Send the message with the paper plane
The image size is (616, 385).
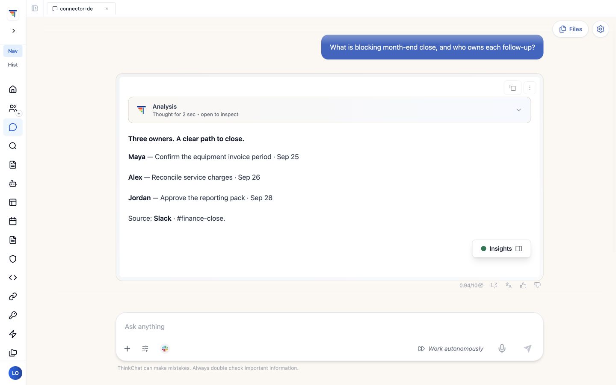point(527,349)
